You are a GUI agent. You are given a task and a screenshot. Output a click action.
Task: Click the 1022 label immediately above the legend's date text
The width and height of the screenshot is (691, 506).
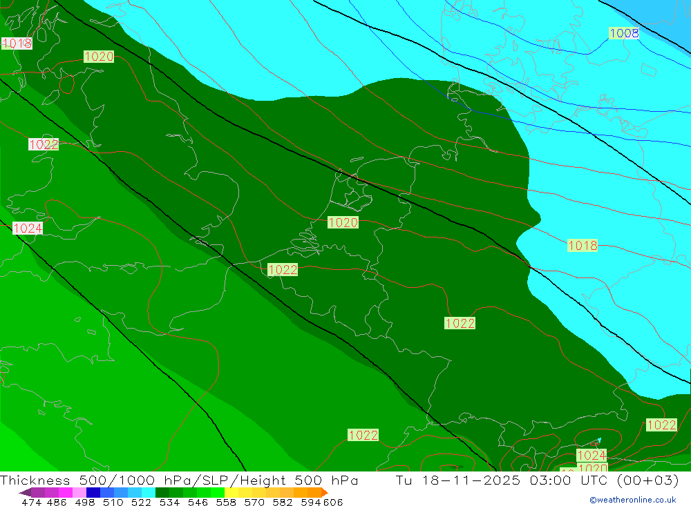coord(661,425)
